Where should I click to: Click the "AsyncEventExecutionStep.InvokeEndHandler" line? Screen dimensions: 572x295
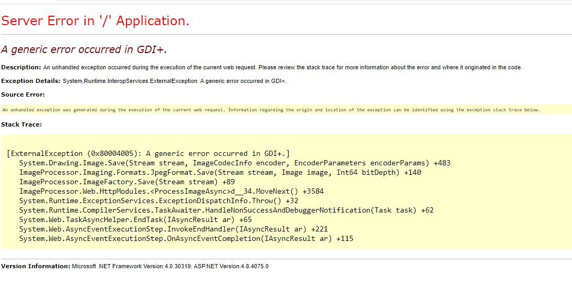point(173,229)
